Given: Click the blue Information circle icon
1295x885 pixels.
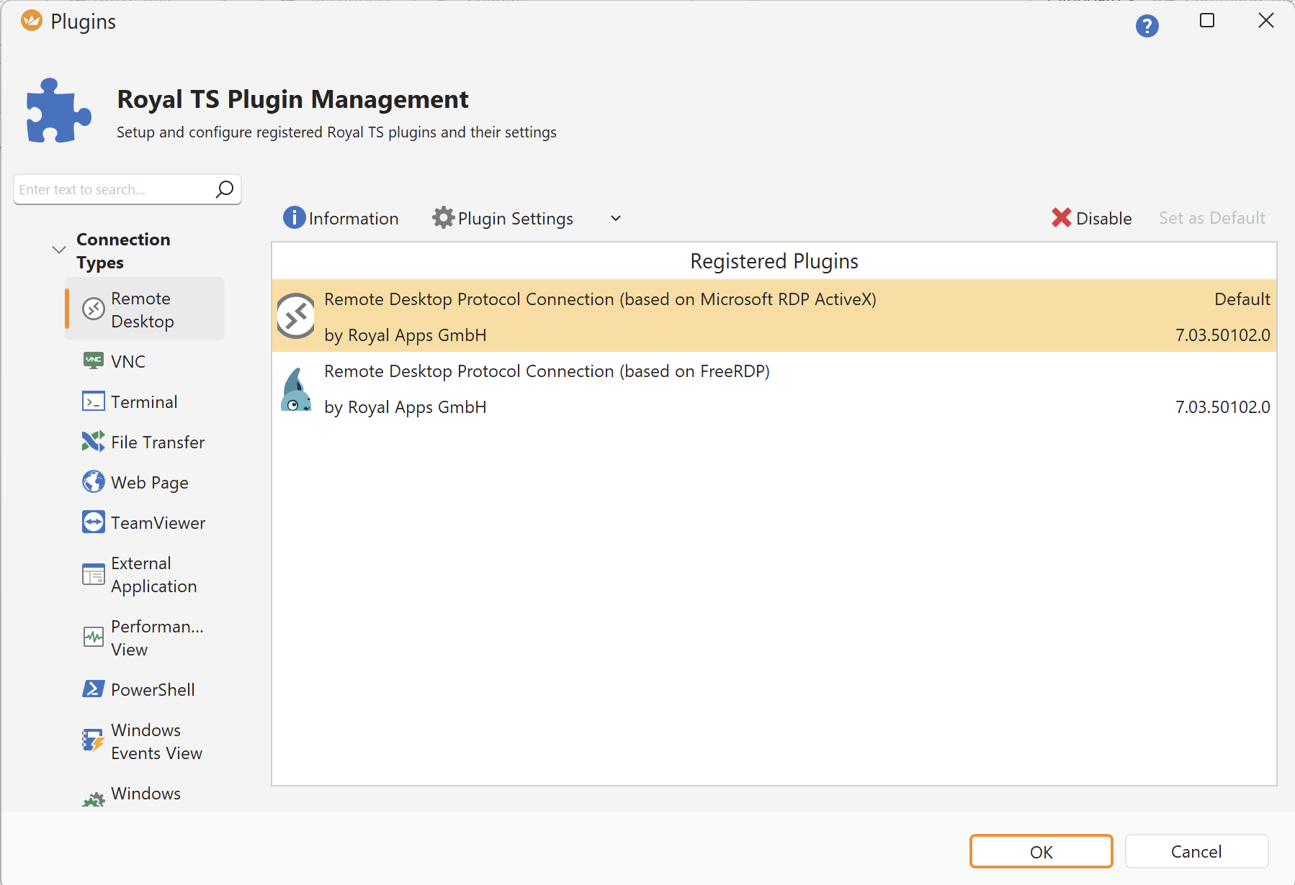Looking at the screenshot, I should 294,217.
